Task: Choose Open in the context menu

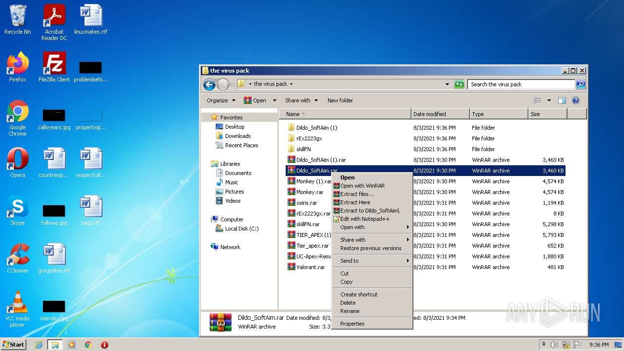Action: pos(372,177)
